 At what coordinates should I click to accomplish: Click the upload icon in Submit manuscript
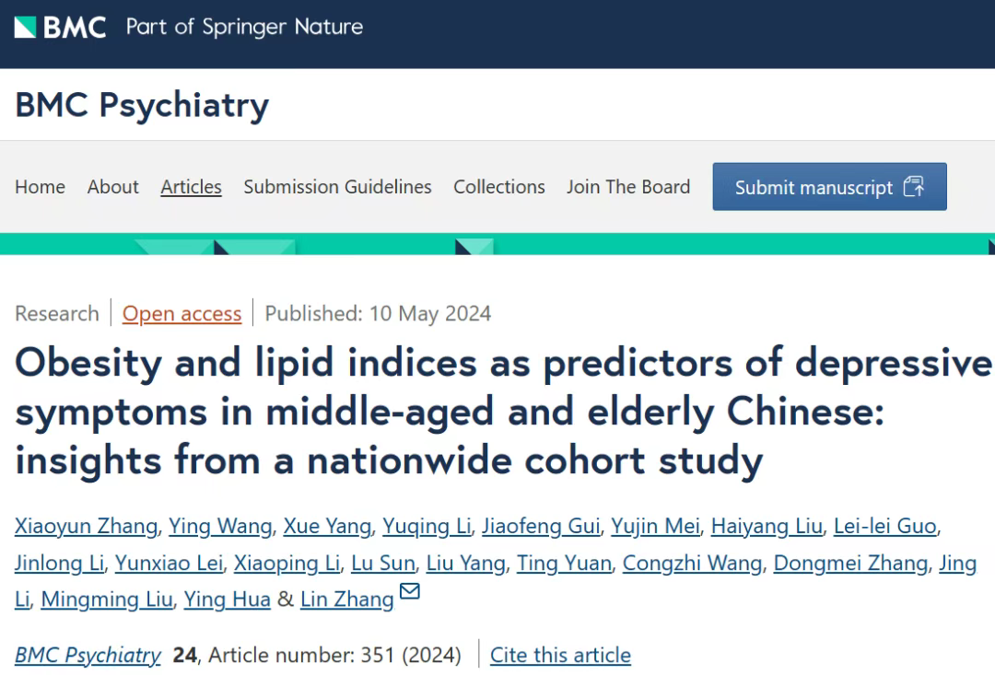pyautogui.click(x=914, y=187)
